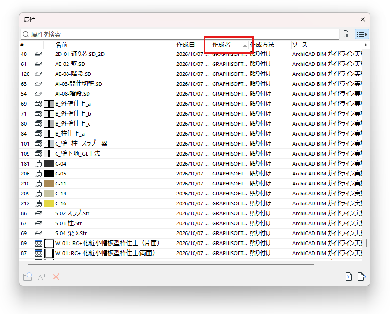390x314 pixels.
Task: Click the surface brush icon of C-05
Action: 39,174
